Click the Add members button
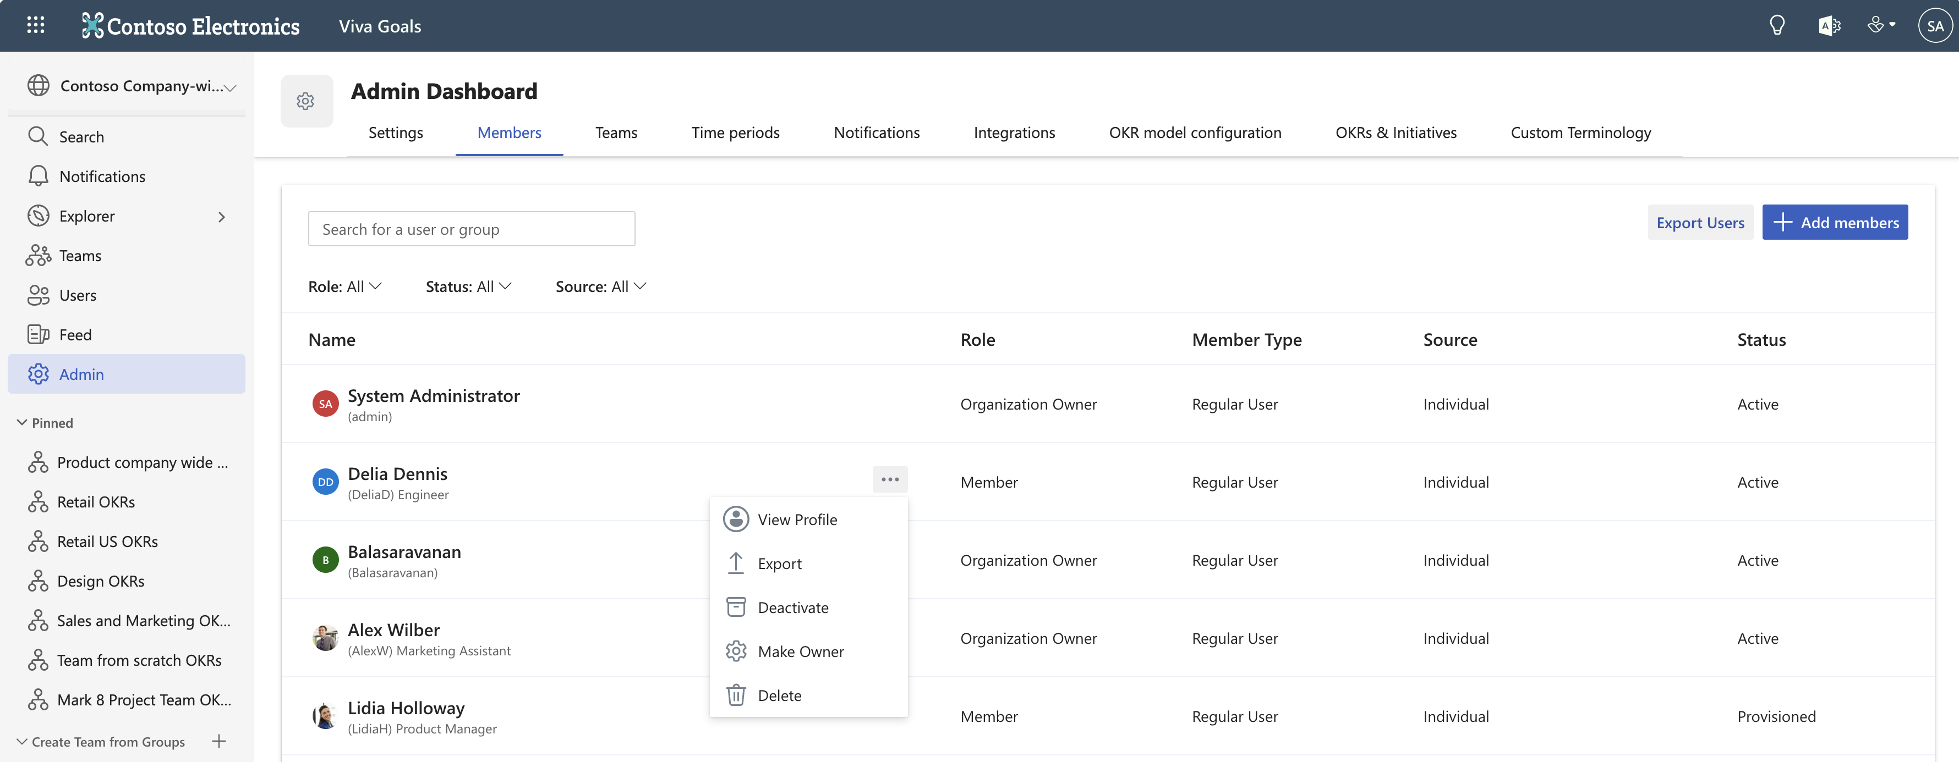 [x=1834, y=223]
